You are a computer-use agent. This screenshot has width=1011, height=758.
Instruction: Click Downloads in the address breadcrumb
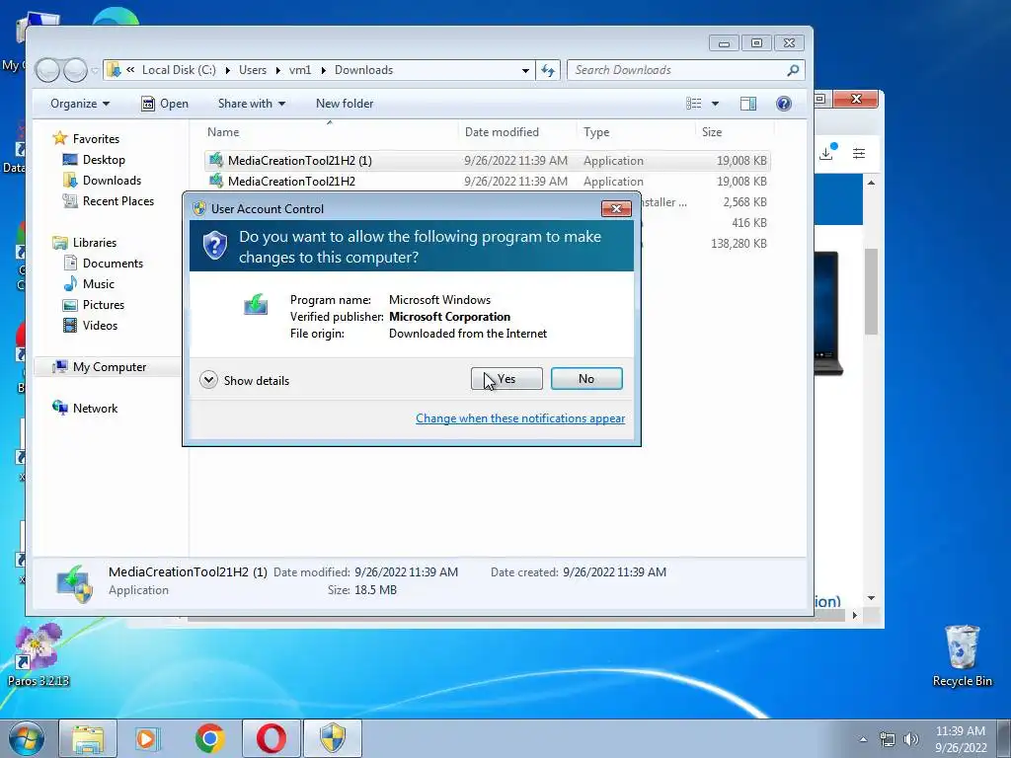coord(363,70)
